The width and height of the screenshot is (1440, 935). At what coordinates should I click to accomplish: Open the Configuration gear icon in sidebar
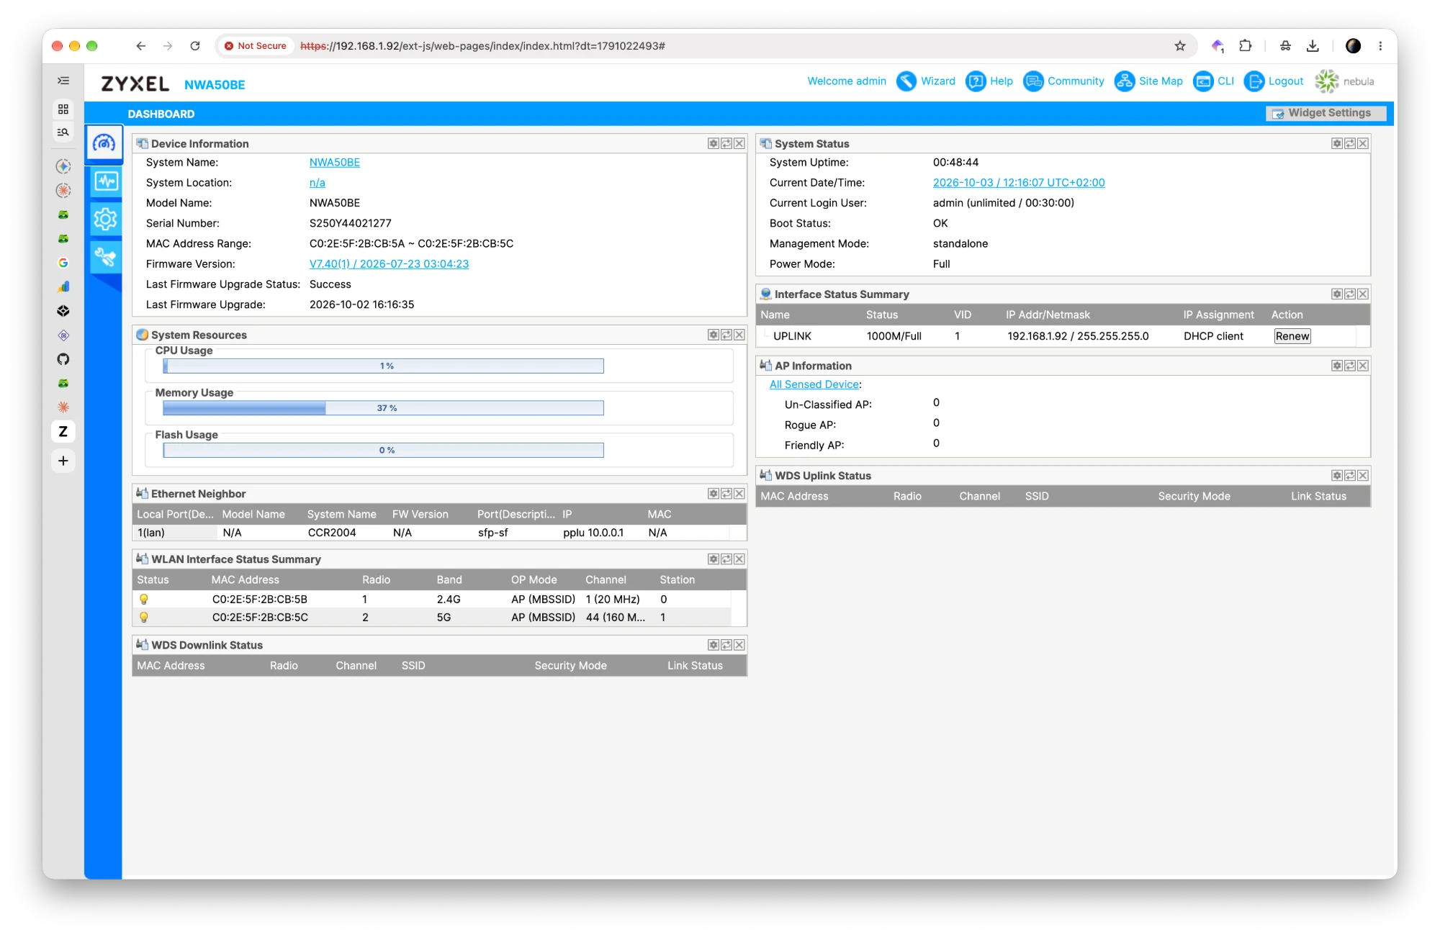pyautogui.click(x=105, y=219)
